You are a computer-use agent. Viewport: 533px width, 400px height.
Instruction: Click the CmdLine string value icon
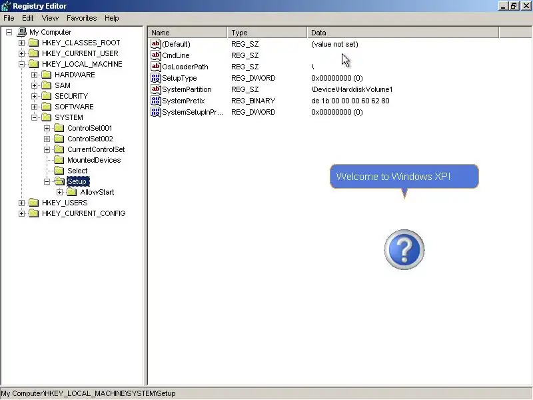point(156,55)
